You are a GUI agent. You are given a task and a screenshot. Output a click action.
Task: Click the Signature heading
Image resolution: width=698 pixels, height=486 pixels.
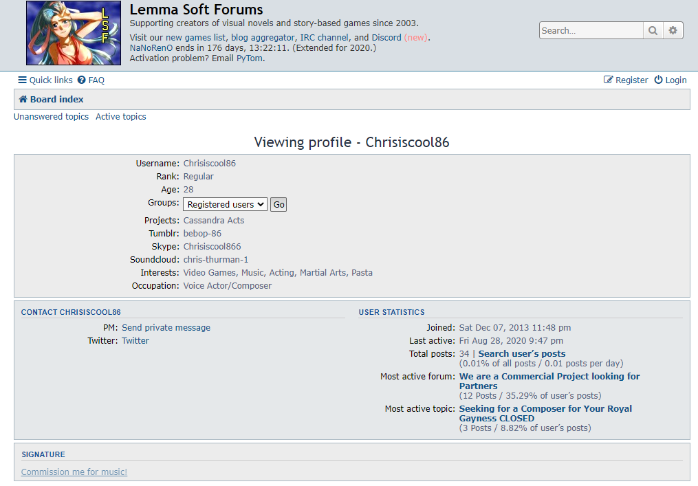click(43, 454)
